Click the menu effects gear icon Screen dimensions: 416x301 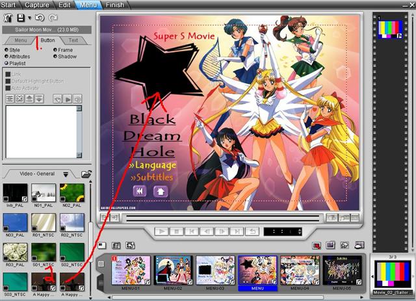(x=344, y=245)
